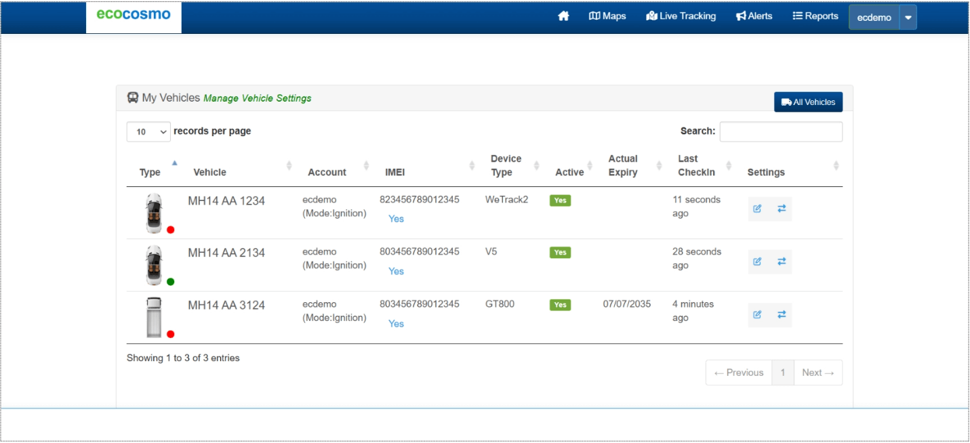Sort table by Vehicle column

(210, 172)
